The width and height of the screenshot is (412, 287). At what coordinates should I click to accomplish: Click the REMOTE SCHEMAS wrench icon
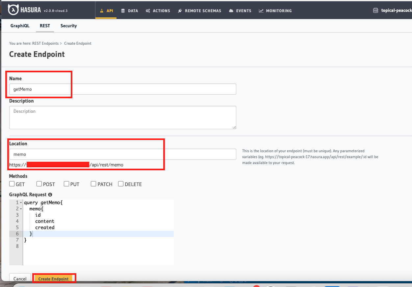[x=180, y=10]
